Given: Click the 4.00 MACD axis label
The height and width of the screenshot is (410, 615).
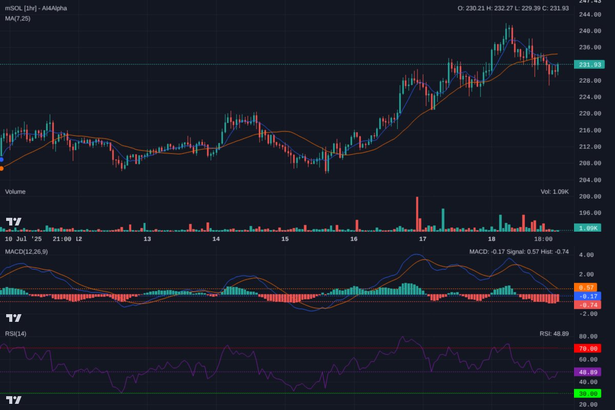Looking at the screenshot, I should (586, 255).
